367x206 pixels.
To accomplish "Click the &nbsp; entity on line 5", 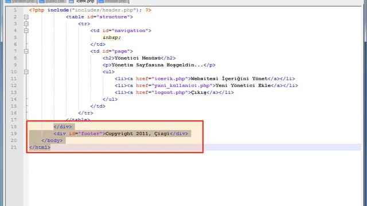I will point(112,37).
